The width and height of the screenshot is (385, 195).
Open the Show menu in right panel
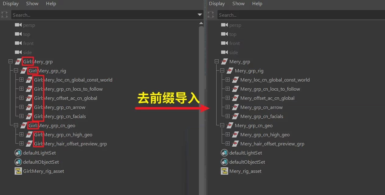tap(238, 4)
